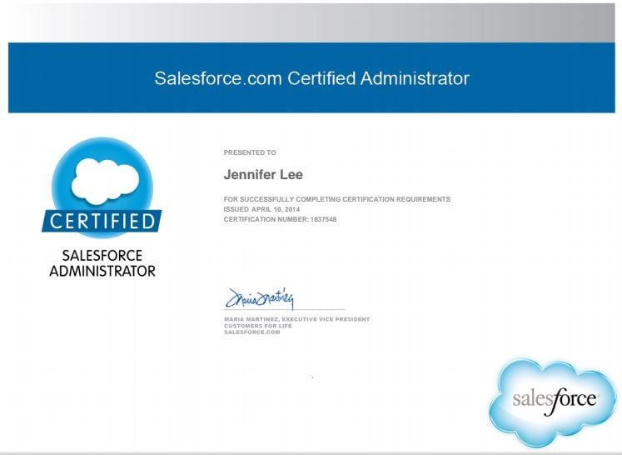
Task: Click the salesforce cloud logo
Action: (x=553, y=402)
